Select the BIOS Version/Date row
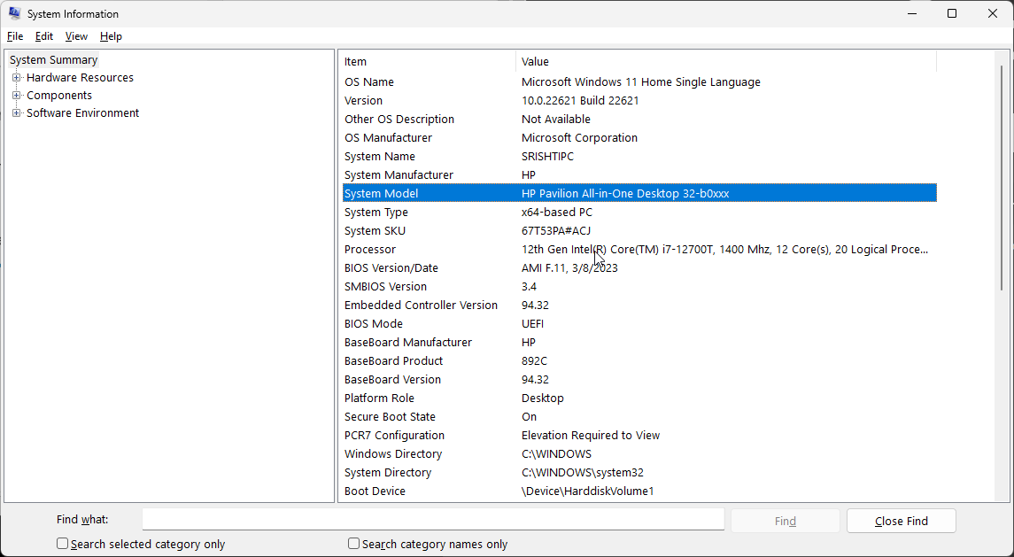 [x=639, y=267]
